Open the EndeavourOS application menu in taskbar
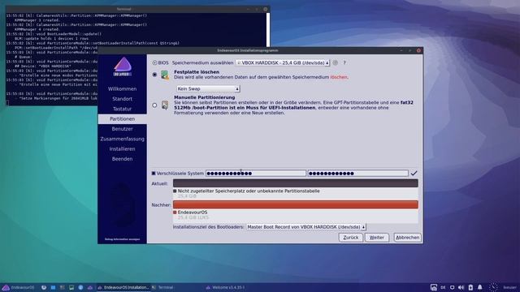Viewport: 520px width, 292px height. (x=18, y=287)
